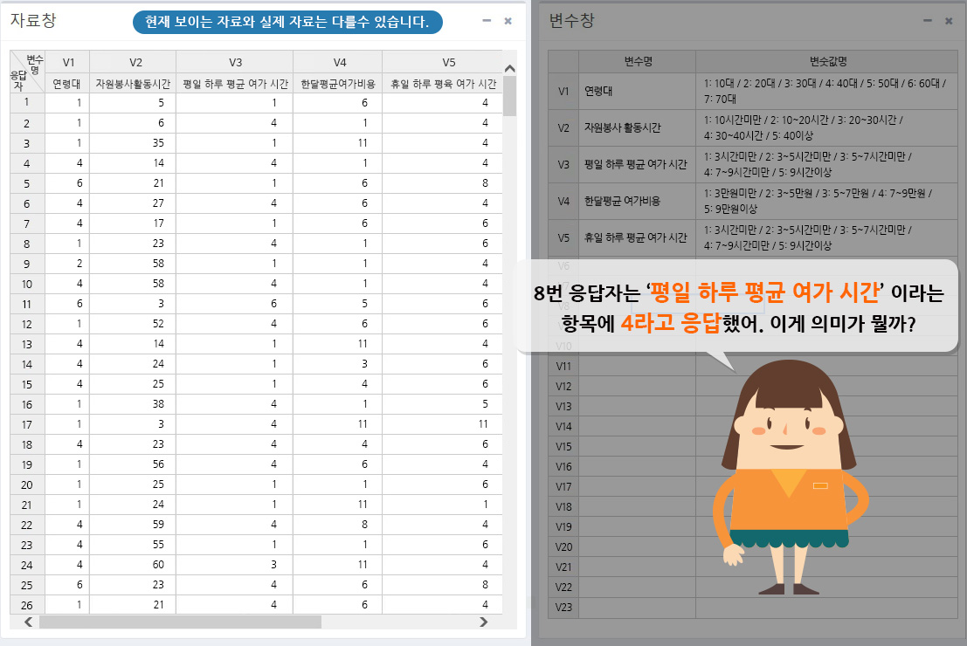
Task: Click V5 value 11 in row 17
Action: click(443, 424)
